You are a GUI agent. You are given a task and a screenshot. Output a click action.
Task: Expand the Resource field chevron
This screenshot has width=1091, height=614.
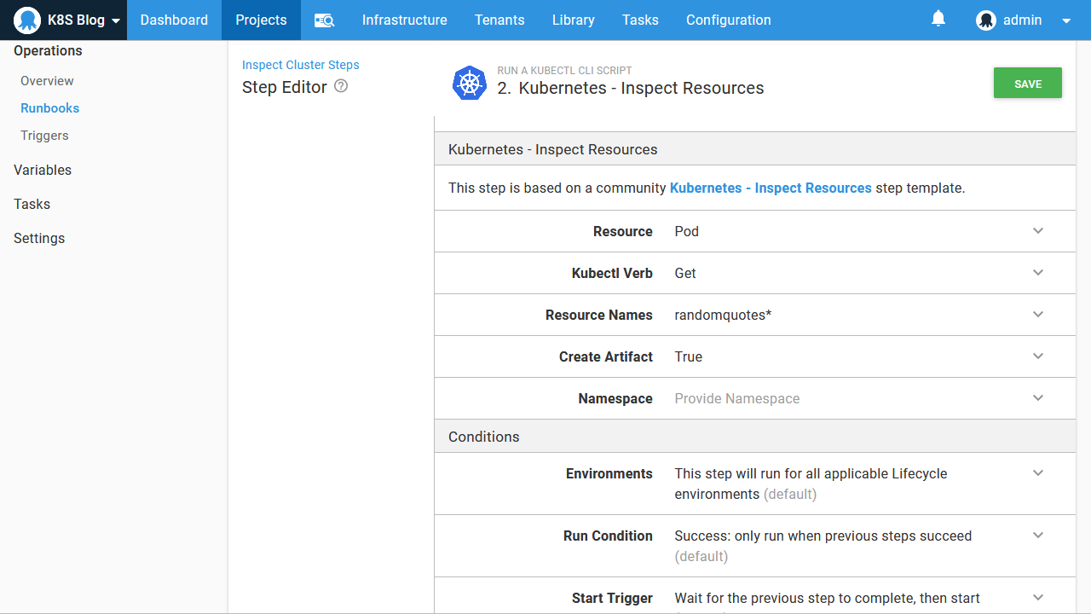point(1038,231)
